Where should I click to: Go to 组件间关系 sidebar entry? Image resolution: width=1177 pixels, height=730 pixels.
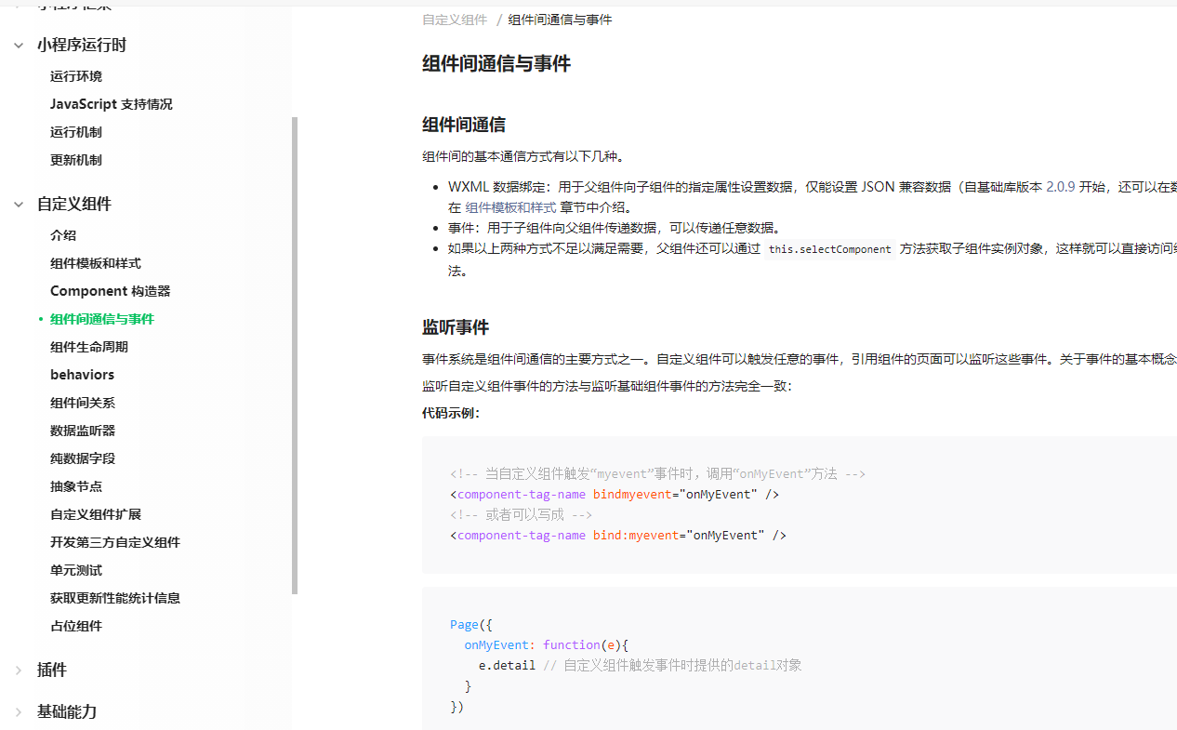click(83, 403)
